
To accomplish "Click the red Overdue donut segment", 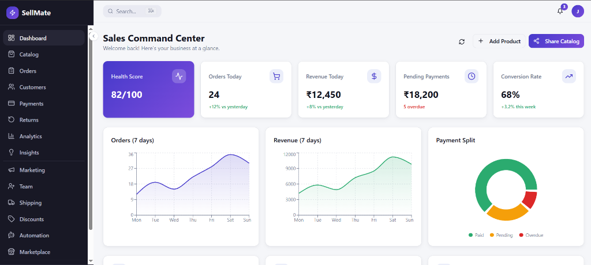I will click(x=531, y=199).
